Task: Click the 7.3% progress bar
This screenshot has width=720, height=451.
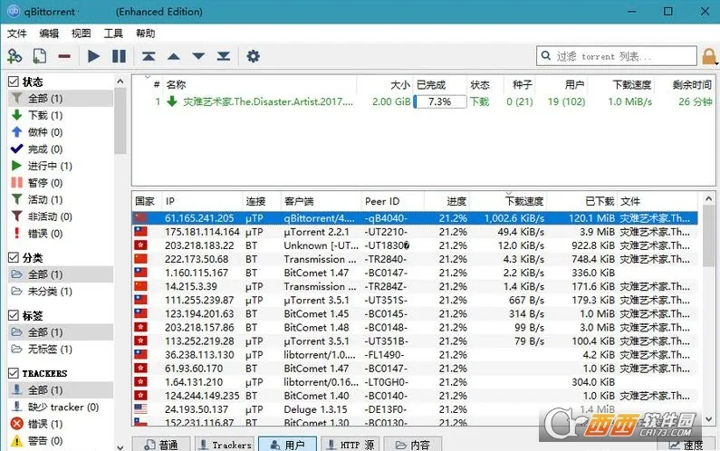Action: pos(439,101)
